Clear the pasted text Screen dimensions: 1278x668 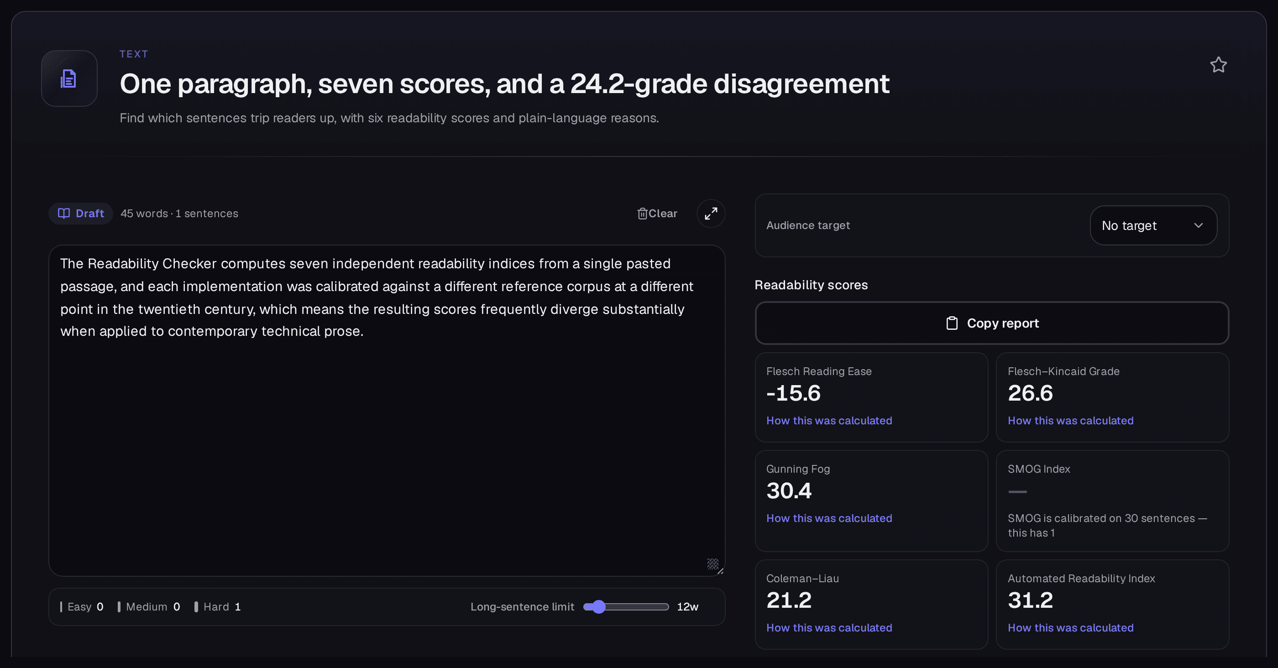(x=657, y=213)
